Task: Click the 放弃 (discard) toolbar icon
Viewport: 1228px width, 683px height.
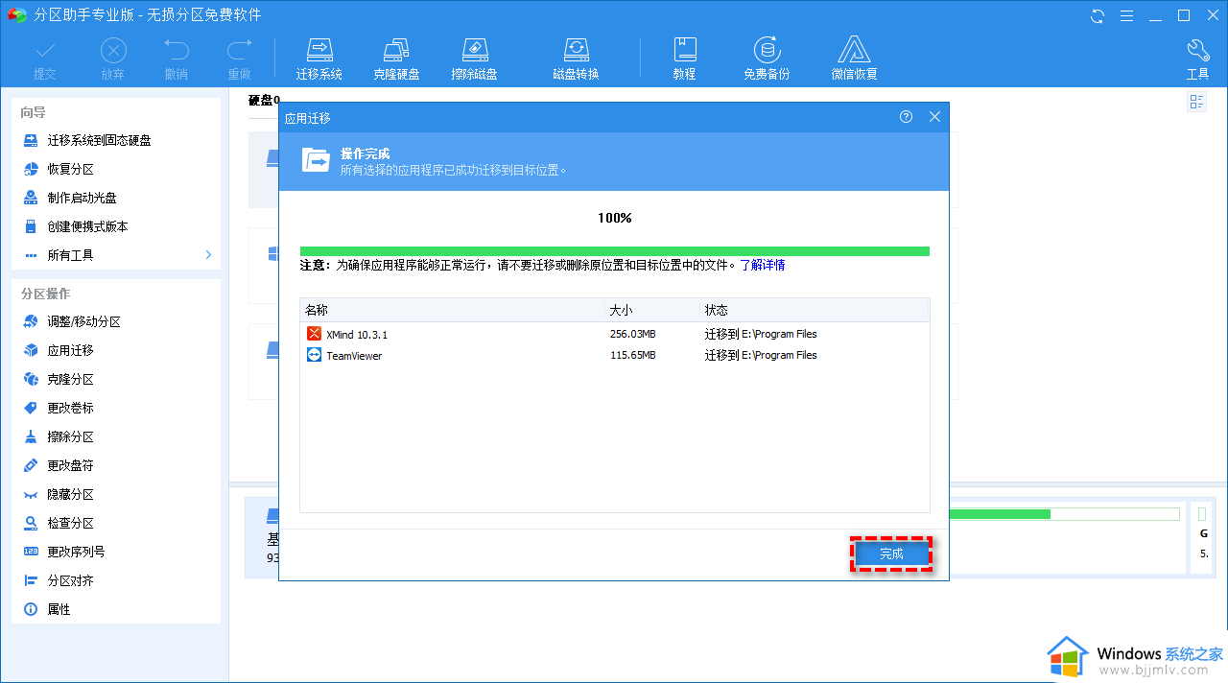Action: pos(113,59)
